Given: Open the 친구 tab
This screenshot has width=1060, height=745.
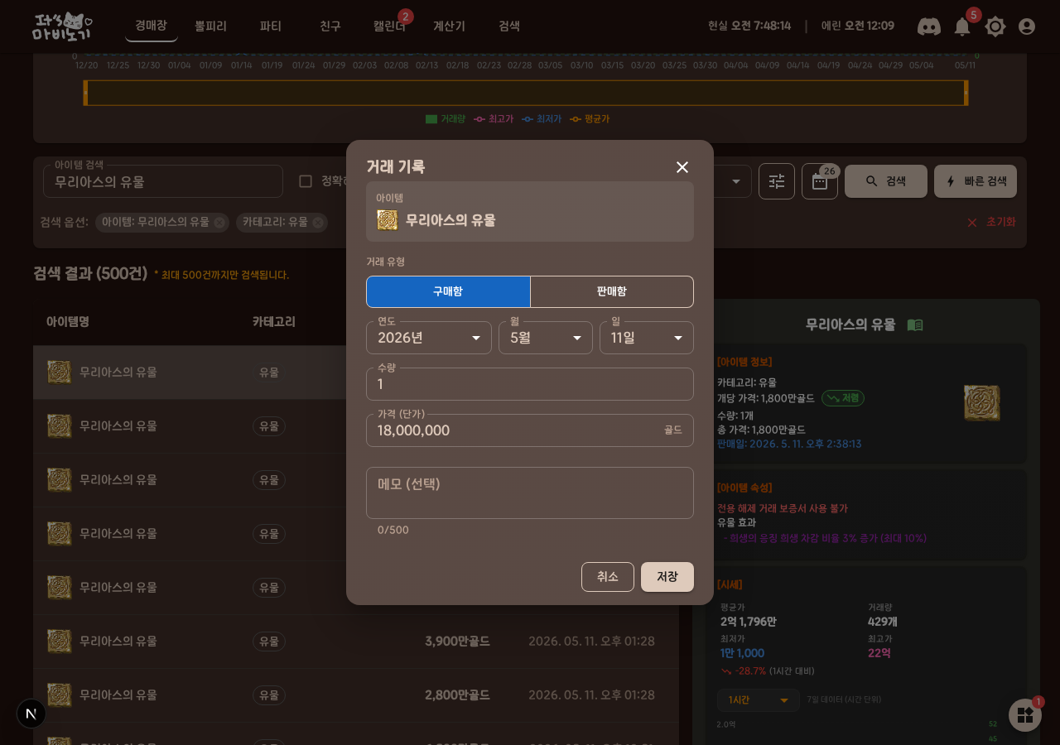Looking at the screenshot, I should tap(330, 26).
